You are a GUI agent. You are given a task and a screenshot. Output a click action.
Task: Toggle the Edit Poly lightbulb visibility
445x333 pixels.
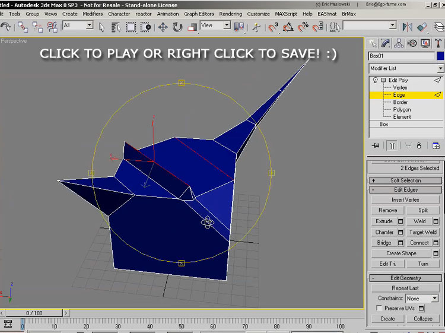coord(375,80)
